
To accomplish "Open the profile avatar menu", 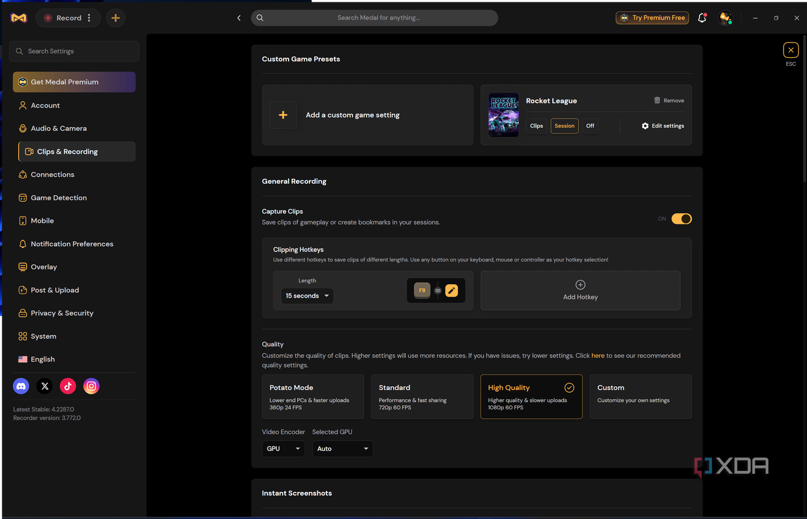I will (726, 18).
